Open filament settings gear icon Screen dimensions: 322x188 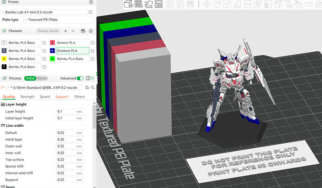[91, 31]
